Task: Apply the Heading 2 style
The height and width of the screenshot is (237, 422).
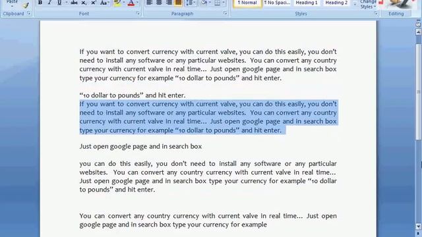Action: (336, 3)
